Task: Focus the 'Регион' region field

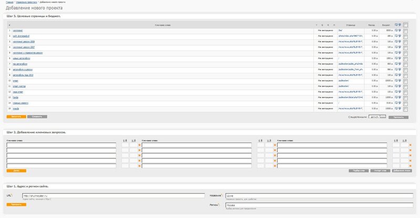Action: [x=319, y=205]
